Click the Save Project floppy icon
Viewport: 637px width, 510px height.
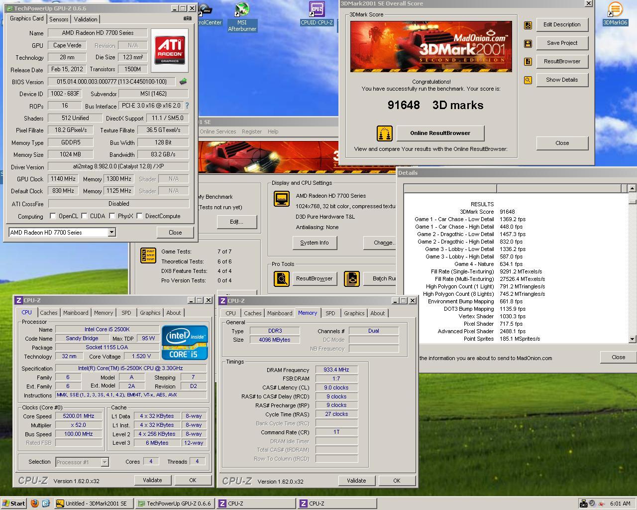[x=528, y=43]
